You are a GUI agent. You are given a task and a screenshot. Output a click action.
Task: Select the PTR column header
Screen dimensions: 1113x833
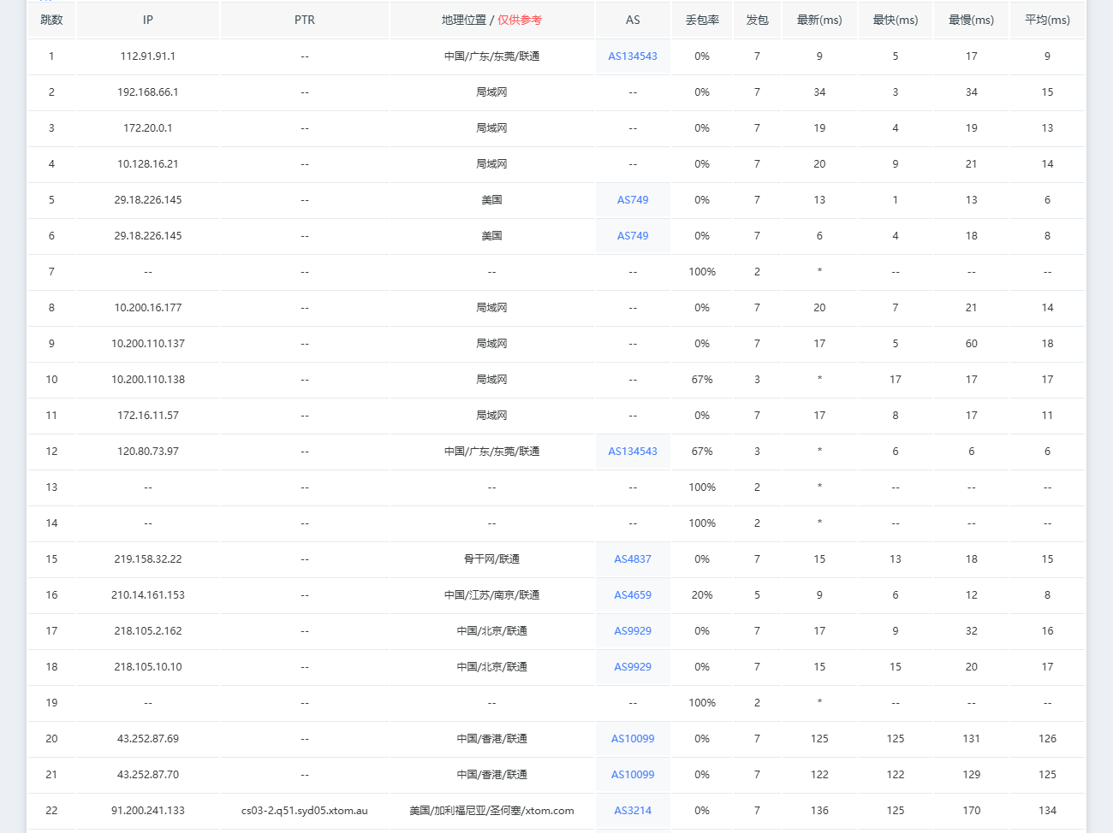coord(305,20)
